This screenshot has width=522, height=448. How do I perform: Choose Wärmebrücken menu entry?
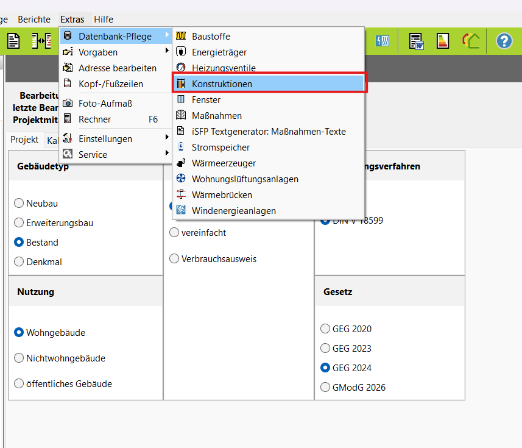269,195
